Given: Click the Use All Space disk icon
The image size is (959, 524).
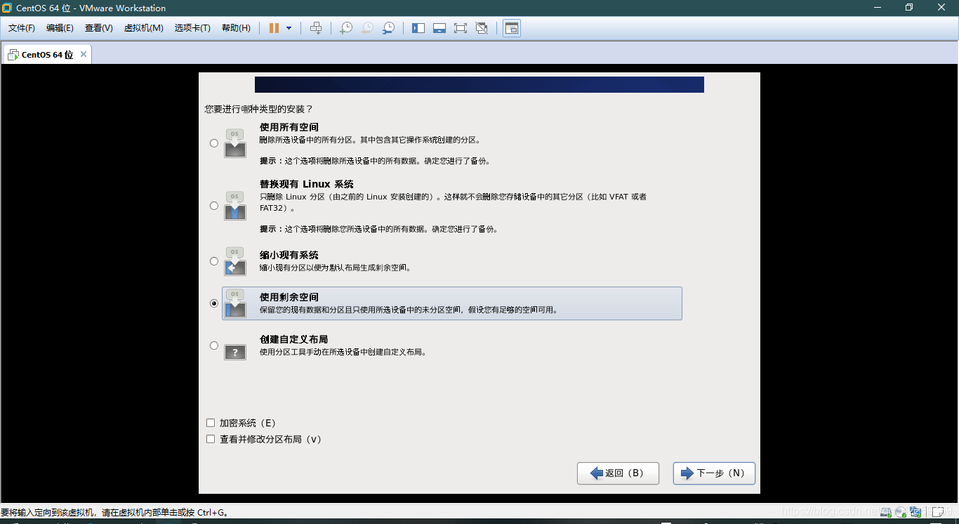Looking at the screenshot, I should click(235, 143).
